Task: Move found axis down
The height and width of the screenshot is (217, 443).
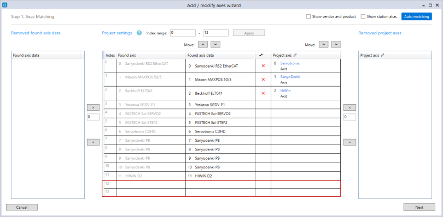Action: tap(215, 44)
